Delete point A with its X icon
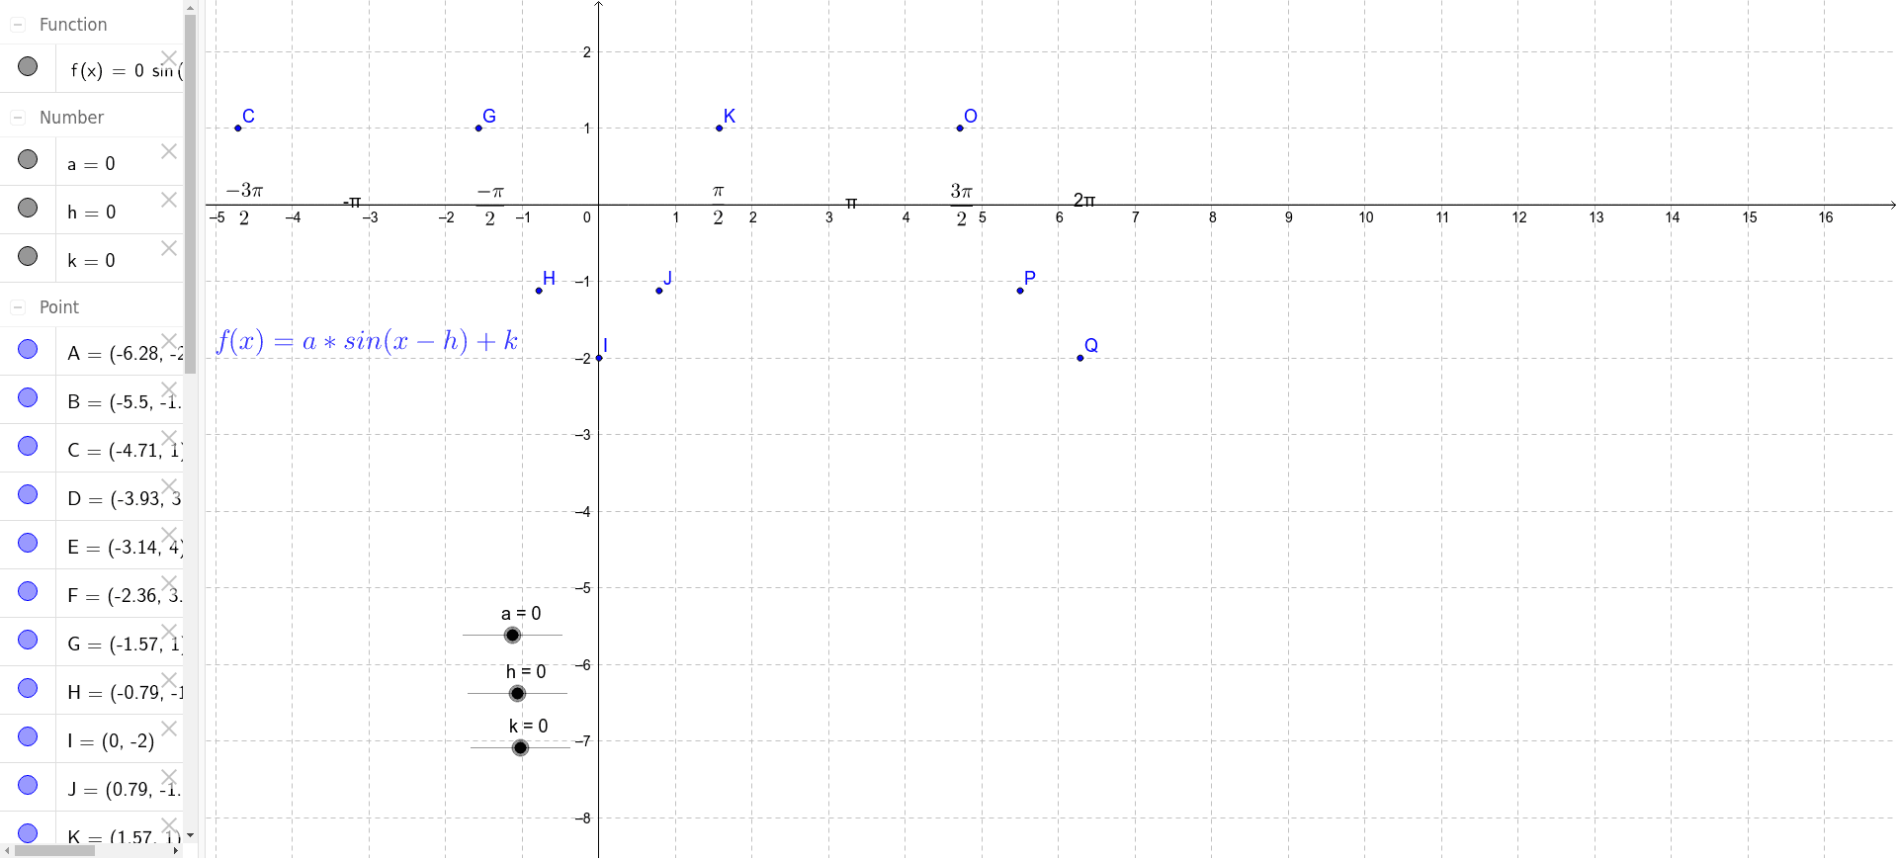The width and height of the screenshot is (1898, 860). click(x=169, y=341)
